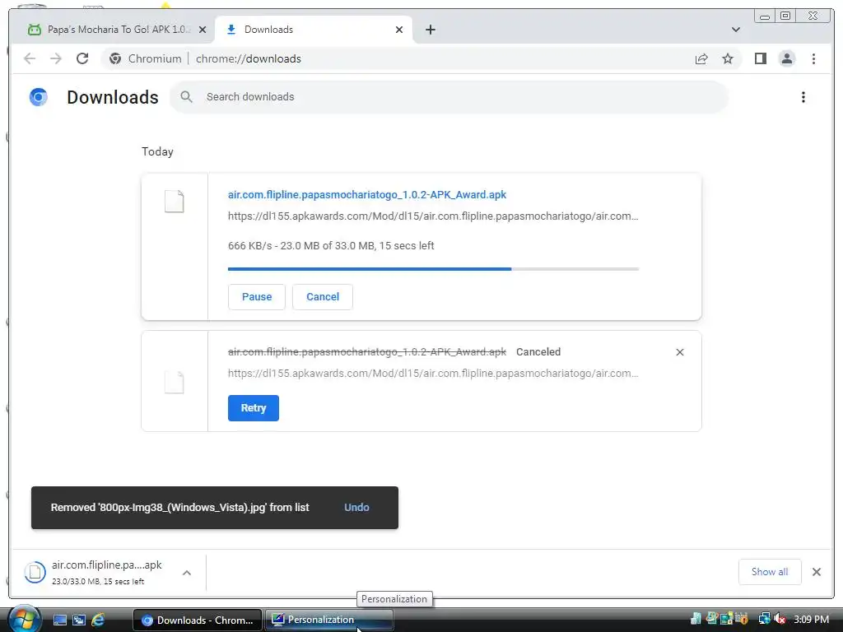The height and width of the screenshot is (632, 843).
Task: Reload the downloads page
Action: (82, 58)
